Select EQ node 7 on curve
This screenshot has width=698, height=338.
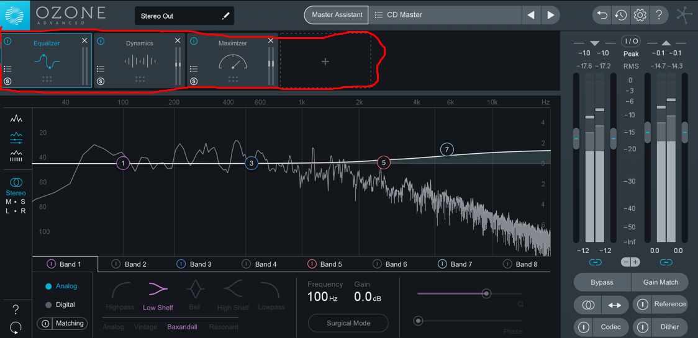pos(446,149)
